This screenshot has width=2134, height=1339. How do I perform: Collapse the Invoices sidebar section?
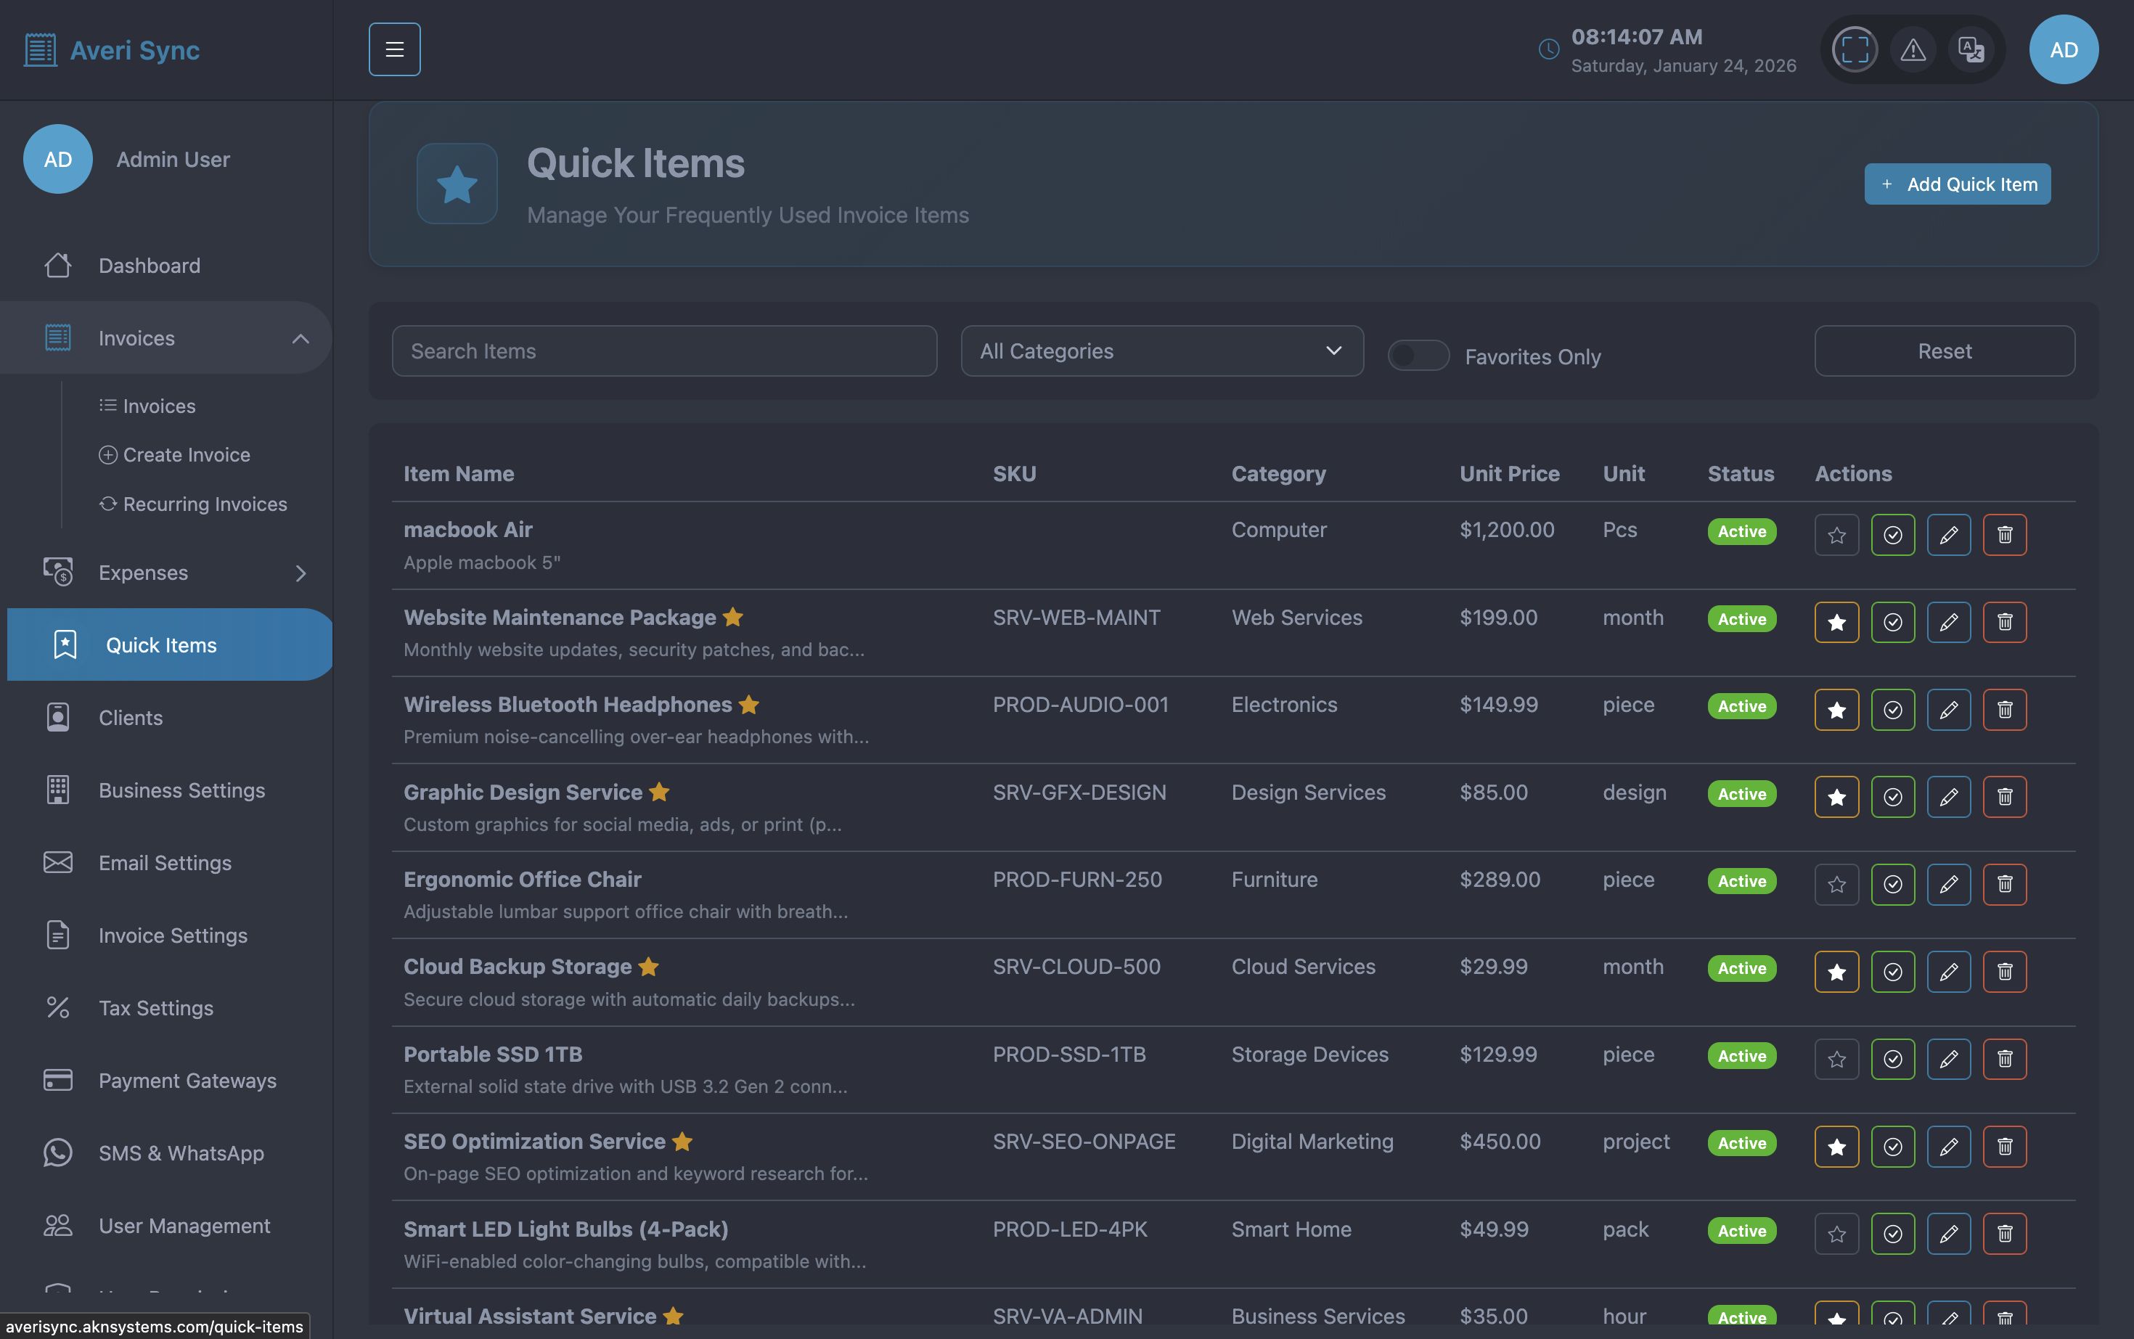click(x=301, y=338)
